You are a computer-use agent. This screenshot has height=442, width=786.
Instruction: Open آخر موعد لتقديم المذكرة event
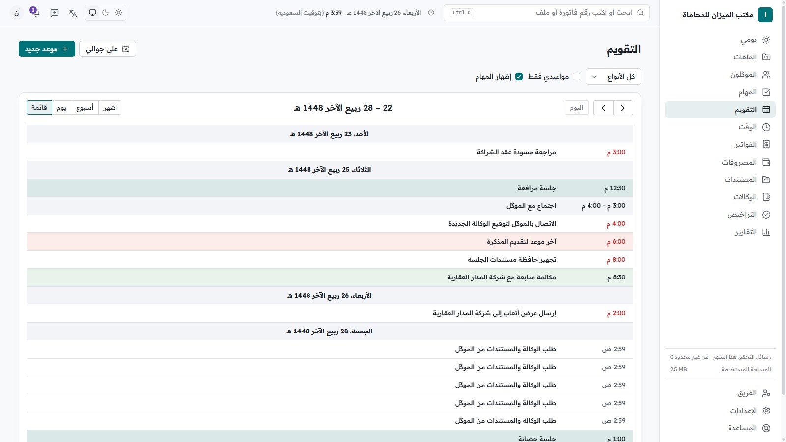pyautogui.click(x=330, y=242)
